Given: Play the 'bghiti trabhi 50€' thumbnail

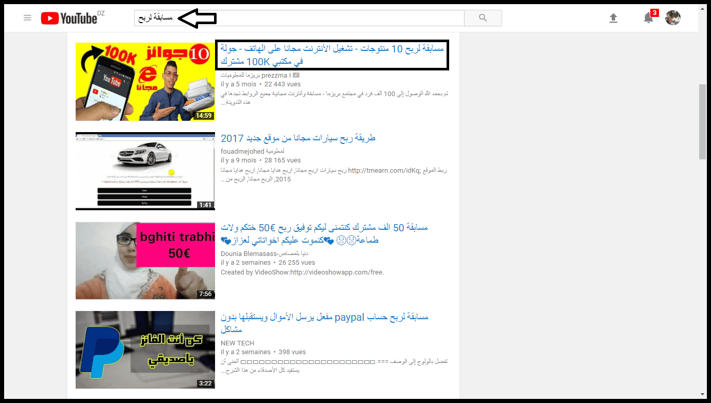Looking at the screenshot, I should [145, 261].
